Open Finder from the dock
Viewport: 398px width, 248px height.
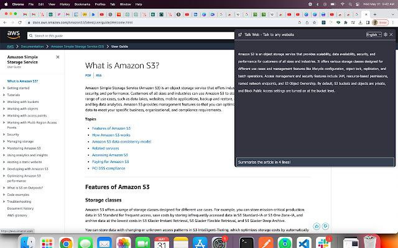(27, 243)
